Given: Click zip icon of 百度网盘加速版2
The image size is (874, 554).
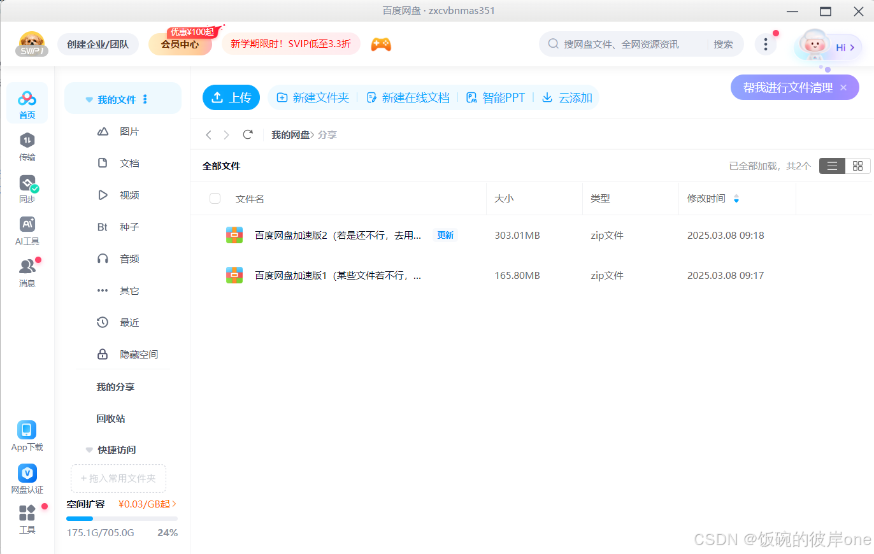Looking at the screenshot, I should pos(234,235).
